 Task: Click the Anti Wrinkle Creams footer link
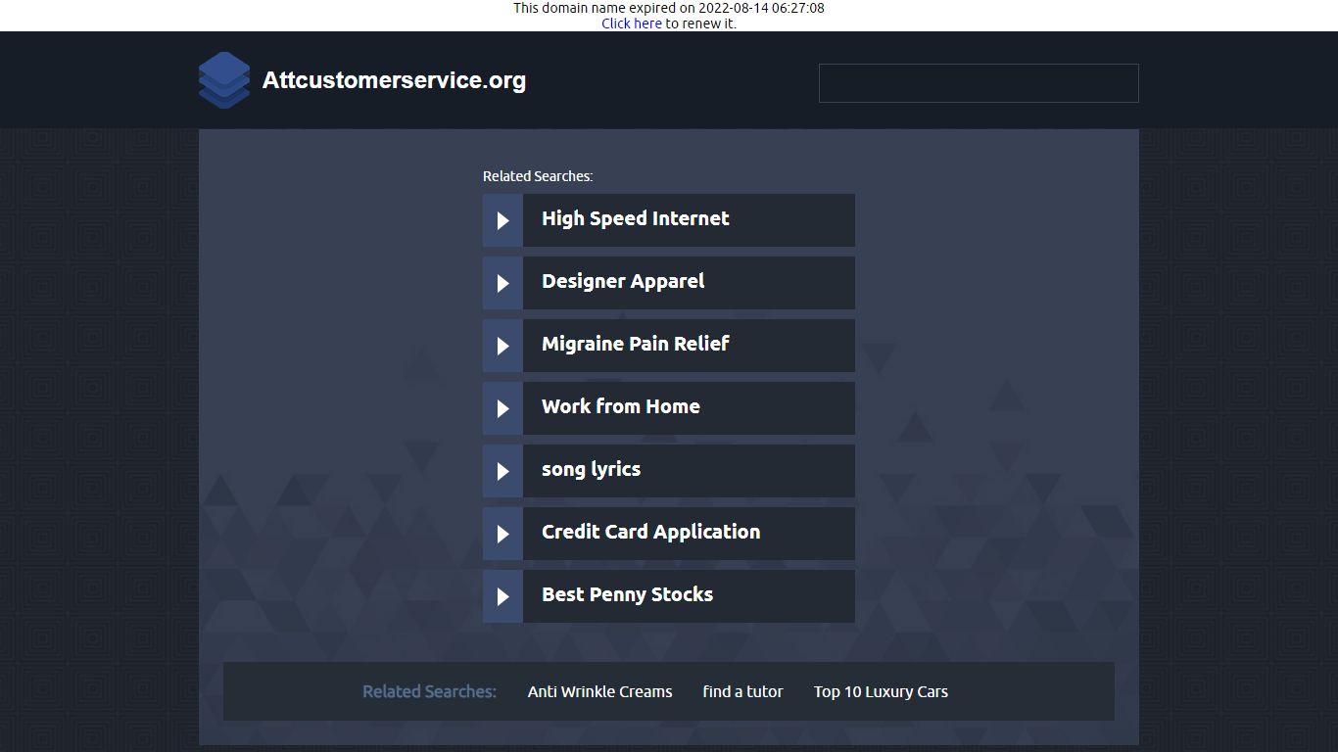[600, 691]
